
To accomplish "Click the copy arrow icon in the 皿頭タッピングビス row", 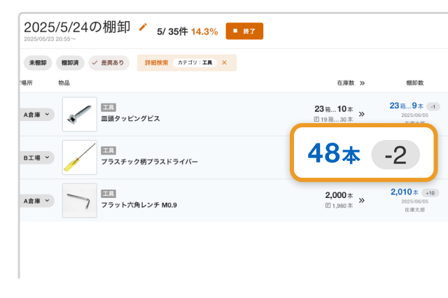I will point(362,114).
